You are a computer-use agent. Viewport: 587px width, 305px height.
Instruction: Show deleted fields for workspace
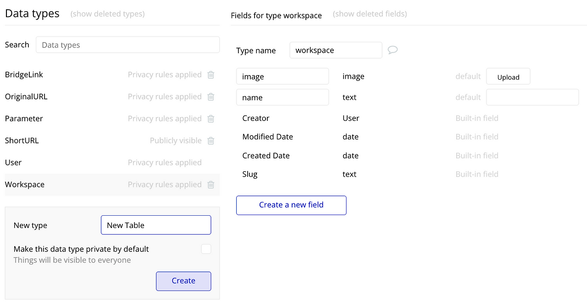(x=370, y=14)
